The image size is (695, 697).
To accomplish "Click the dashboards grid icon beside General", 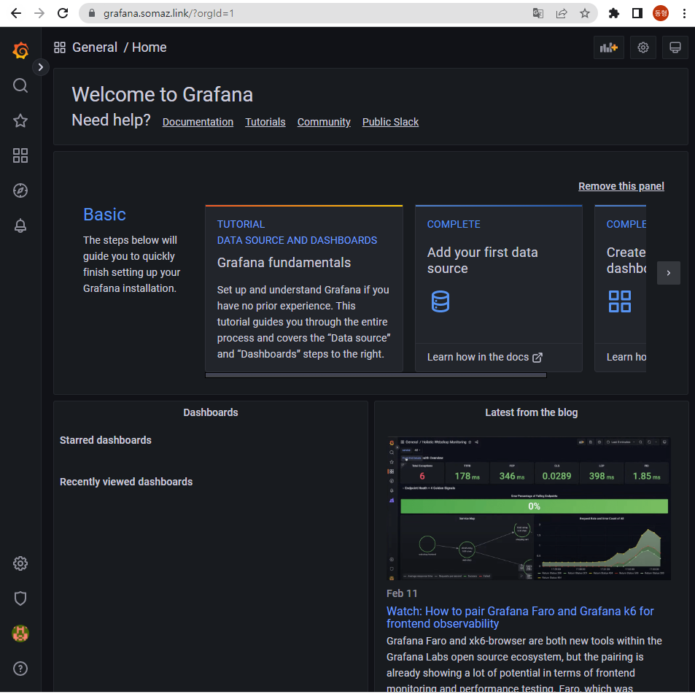I will click(x=60, y=47).
